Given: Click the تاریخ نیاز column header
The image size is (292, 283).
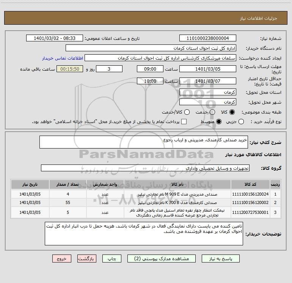Looking at the screenshot, I should (30, 184).
